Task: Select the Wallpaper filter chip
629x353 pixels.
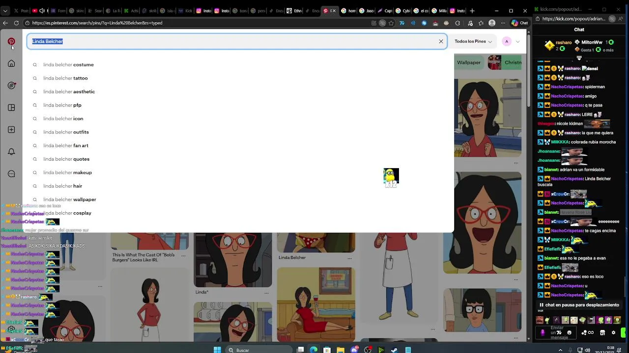Action: click(469, 62)
